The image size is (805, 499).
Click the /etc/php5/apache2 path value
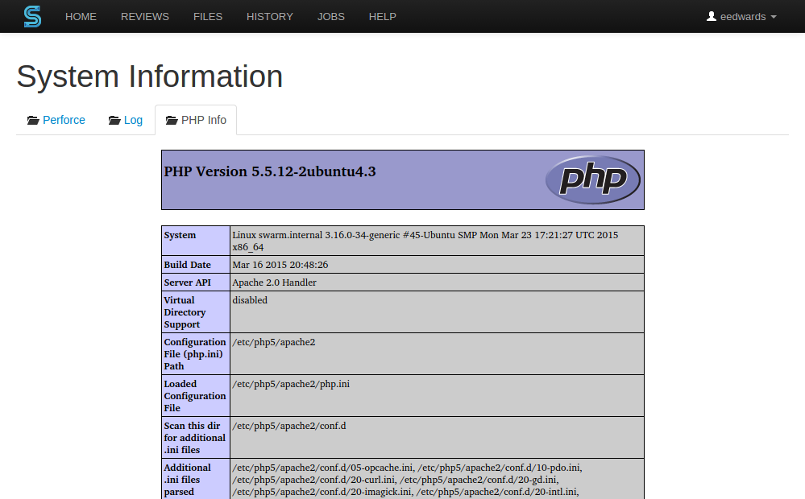click(x=437, y=354)
